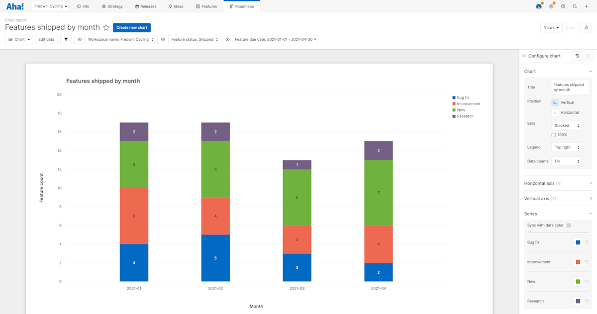Click the Bug fix blue color swatch
Viewport: 597px width, 314px height.
coord(578,242)
